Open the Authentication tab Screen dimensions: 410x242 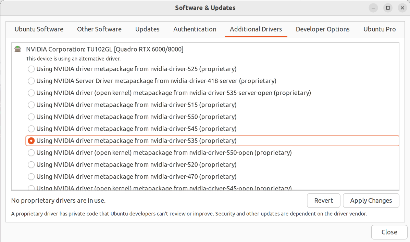[x=195, y=29]
